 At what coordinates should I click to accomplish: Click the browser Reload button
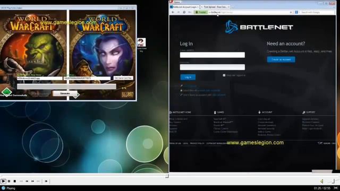184,12
